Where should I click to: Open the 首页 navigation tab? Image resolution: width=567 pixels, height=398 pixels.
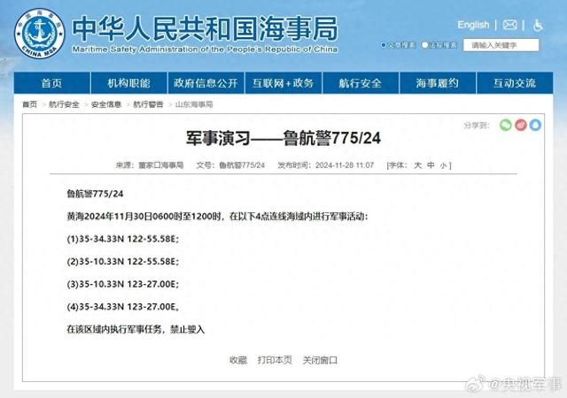pos(51,83)
